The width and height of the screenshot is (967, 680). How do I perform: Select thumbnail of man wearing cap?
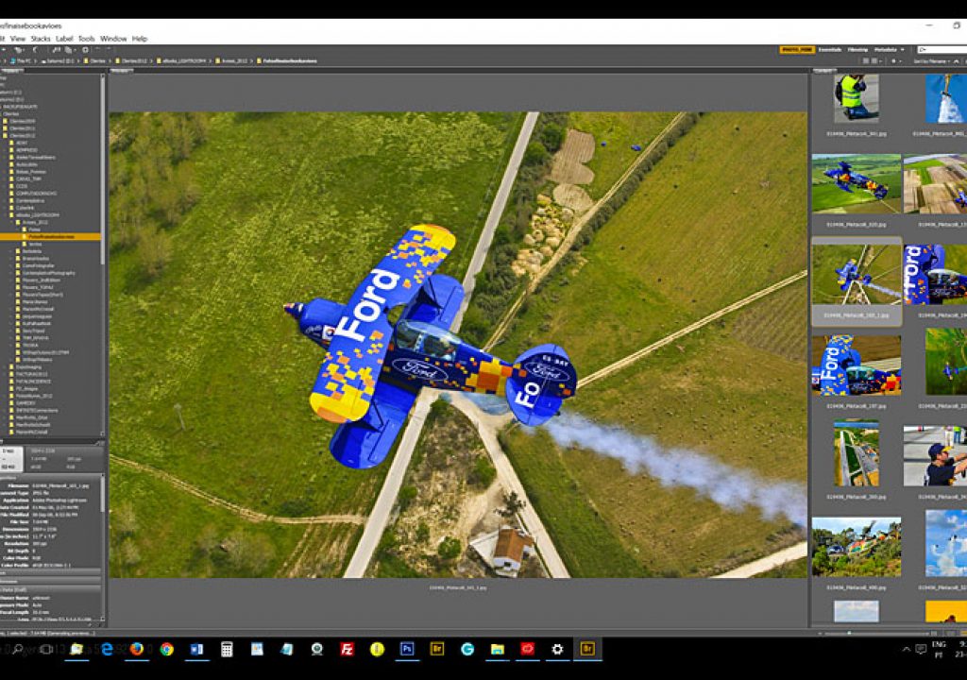(936, 456)
